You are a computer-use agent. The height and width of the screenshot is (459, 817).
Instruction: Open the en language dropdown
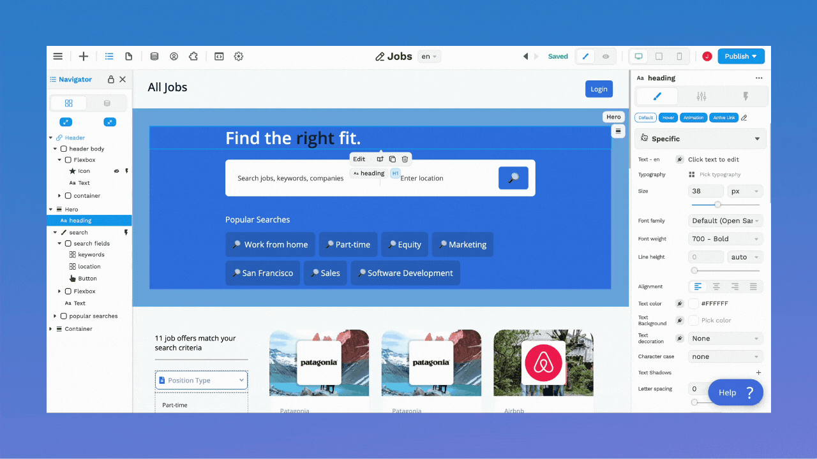click(429, 56)
